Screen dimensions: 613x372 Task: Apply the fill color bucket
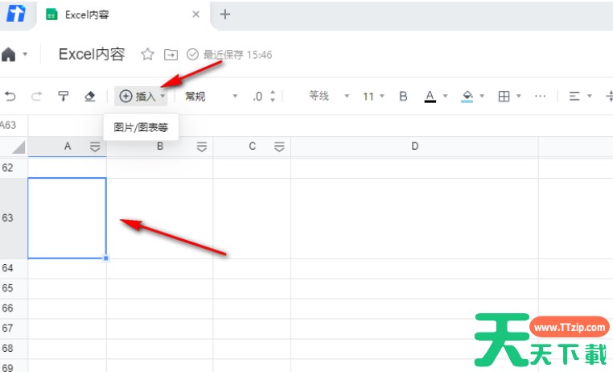467,97
